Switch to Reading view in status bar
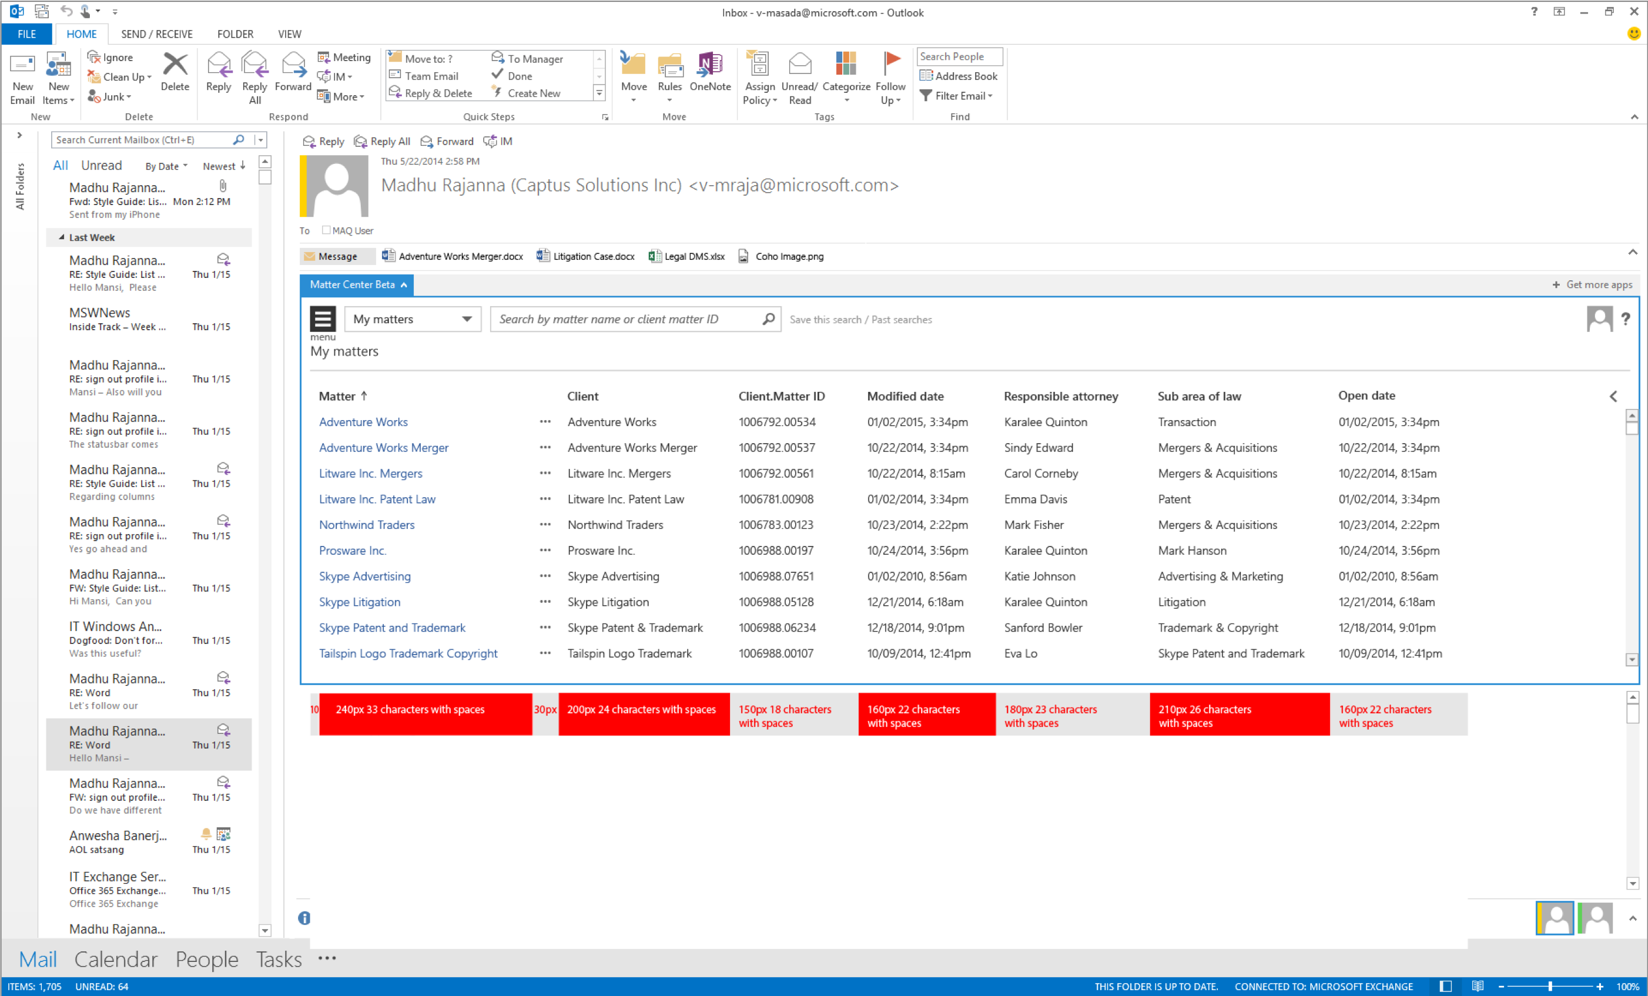The width and height of the screenshot is (1648, 996). [x=1478, y=986]
